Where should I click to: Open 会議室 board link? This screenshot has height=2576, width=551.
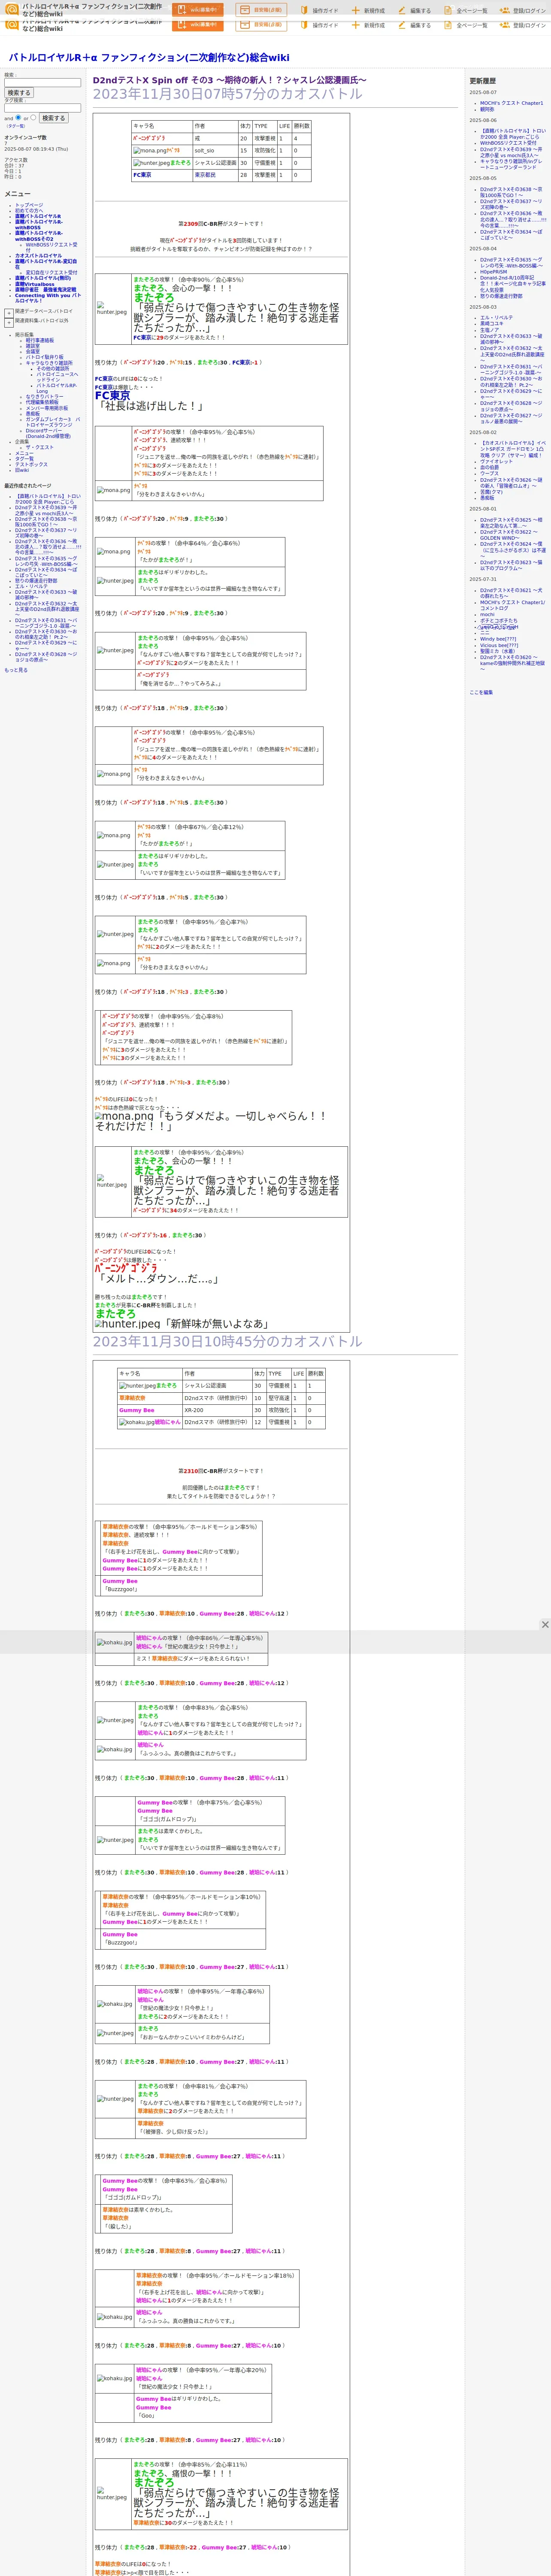33,352
